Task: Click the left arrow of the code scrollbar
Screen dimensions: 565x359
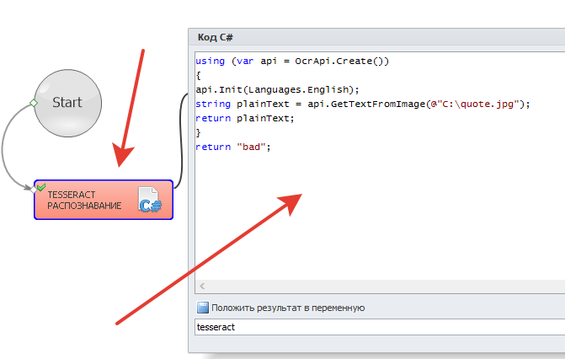Action: pyautogui.click(x=202, y=287)
